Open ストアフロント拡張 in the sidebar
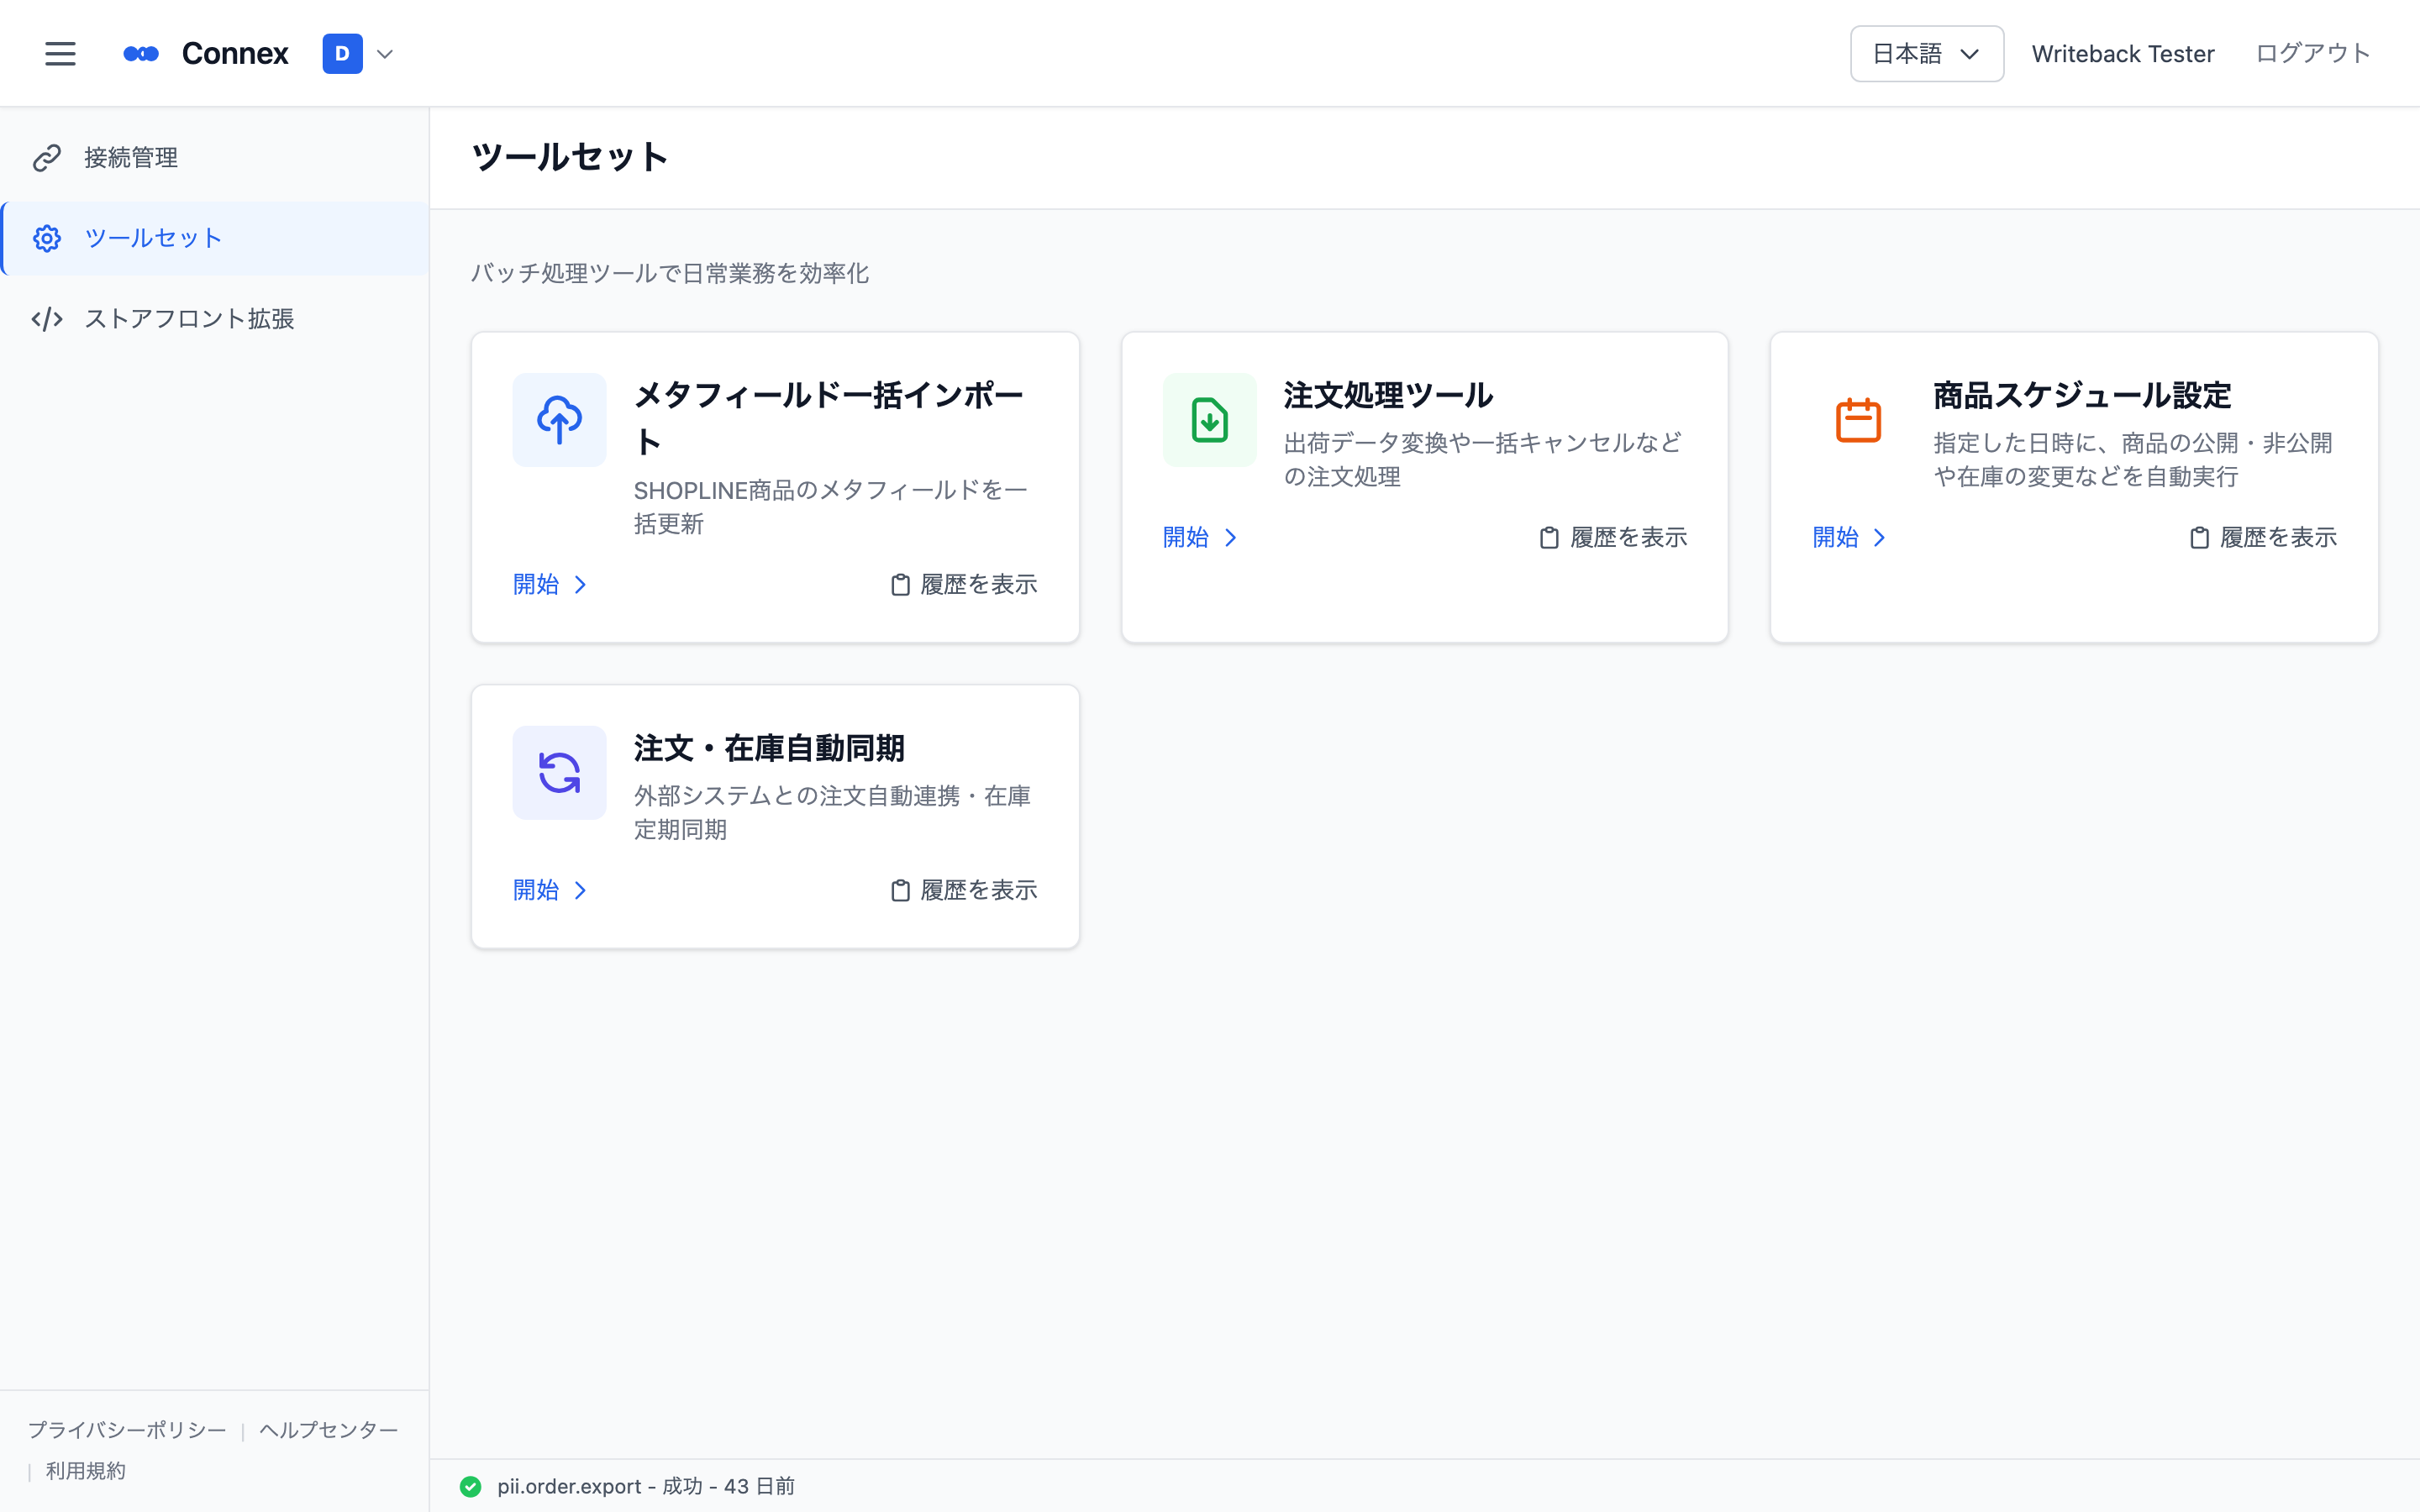 (x=215, y=319)
